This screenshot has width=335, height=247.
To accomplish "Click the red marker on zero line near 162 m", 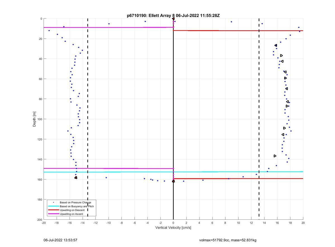I will (173, 181).
